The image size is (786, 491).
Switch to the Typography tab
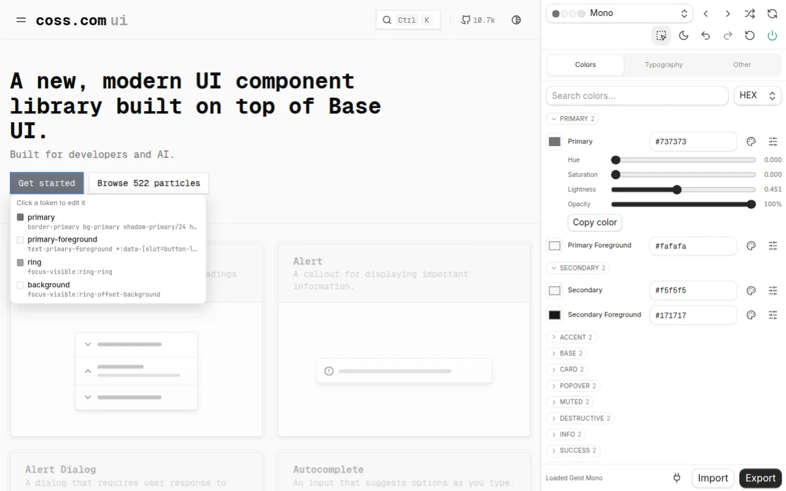[664, 65]
